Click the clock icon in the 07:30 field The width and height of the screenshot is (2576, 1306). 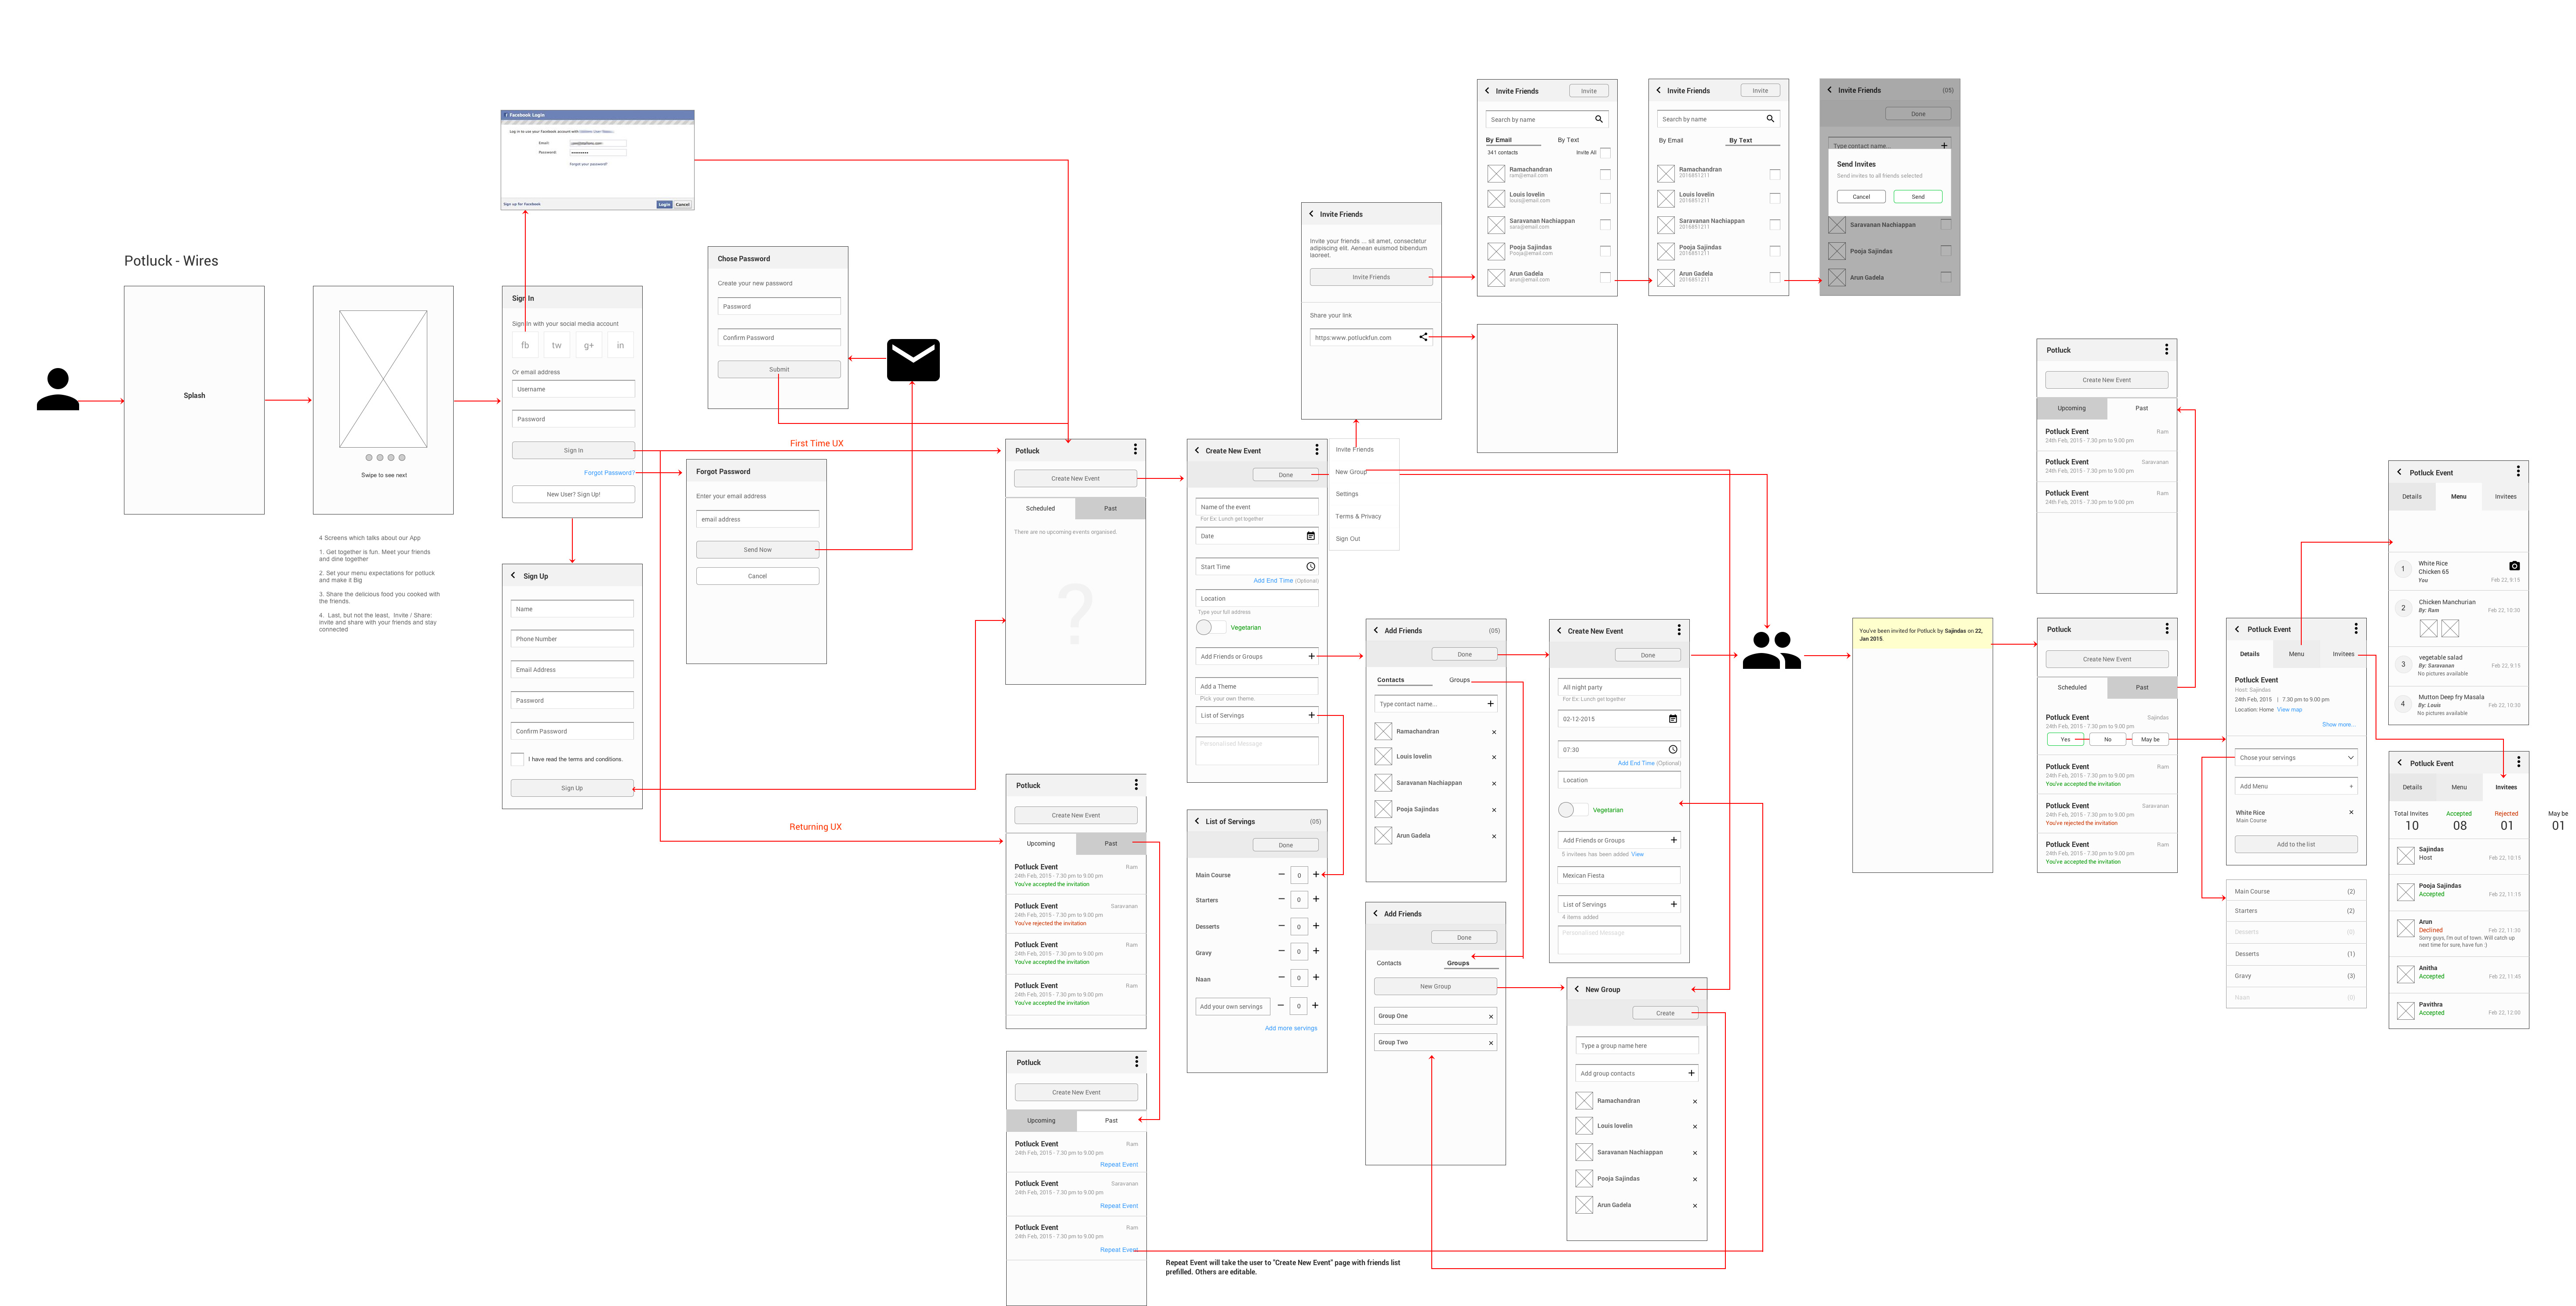(1672, 749)
